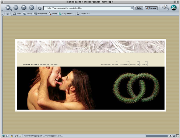
Task: Open the Imprint page link
Action: click(124, 65)
